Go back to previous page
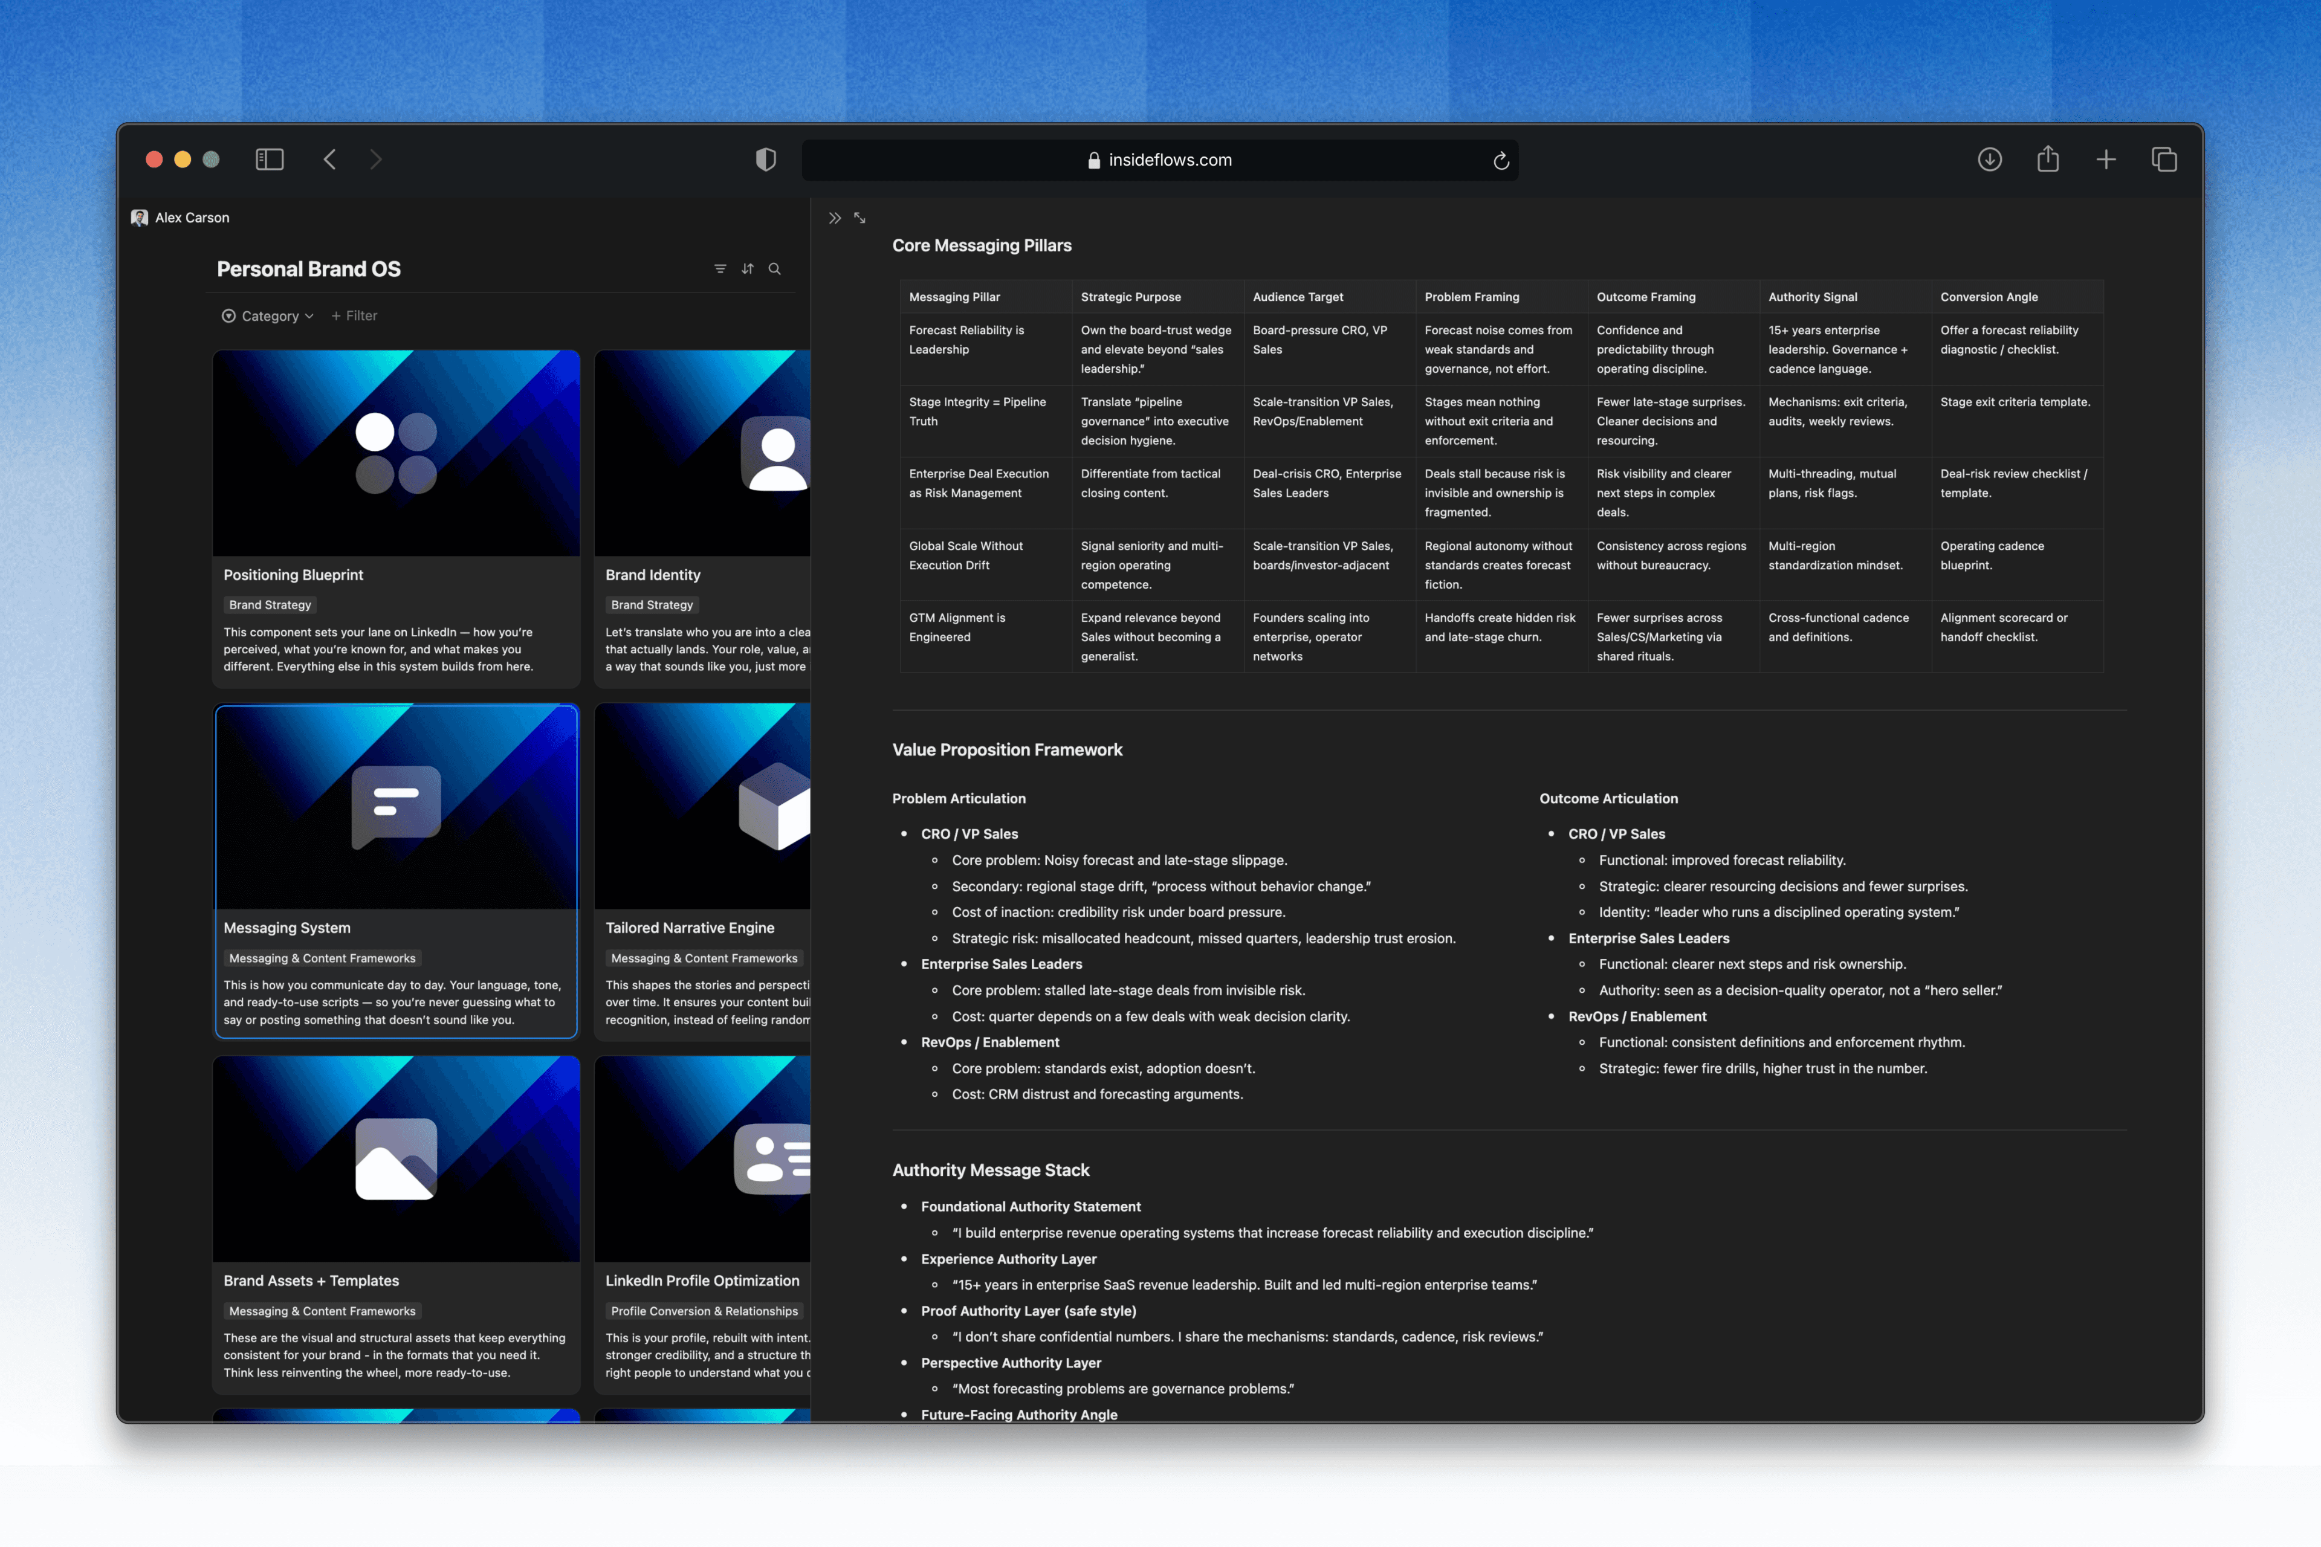2321x1547 pixels. [x=329, y=160]
